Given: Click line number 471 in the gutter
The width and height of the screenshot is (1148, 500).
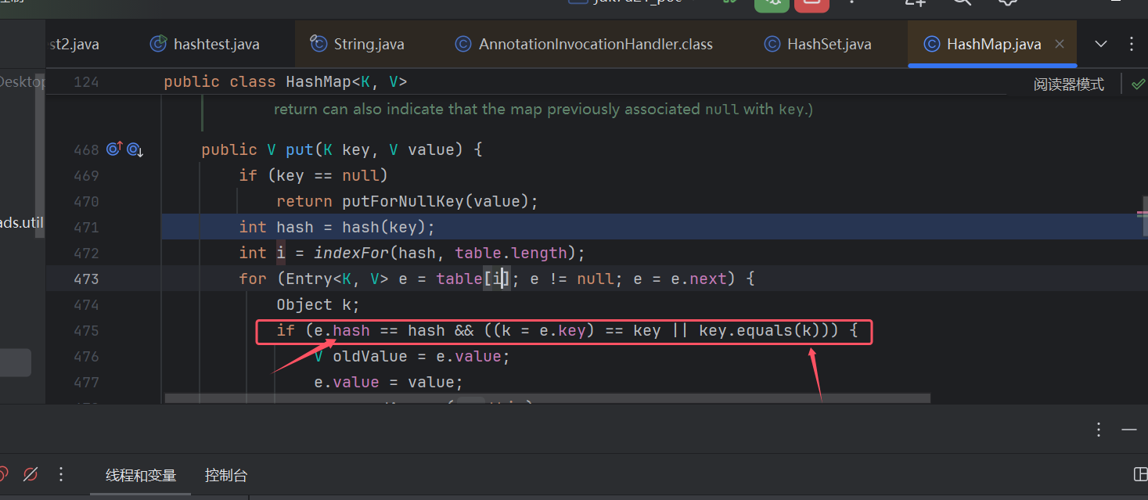Looking at the screenshot, I should [86, 227].
